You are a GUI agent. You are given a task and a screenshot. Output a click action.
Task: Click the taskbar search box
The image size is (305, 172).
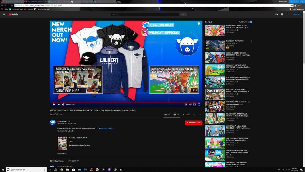click(26, 169)
